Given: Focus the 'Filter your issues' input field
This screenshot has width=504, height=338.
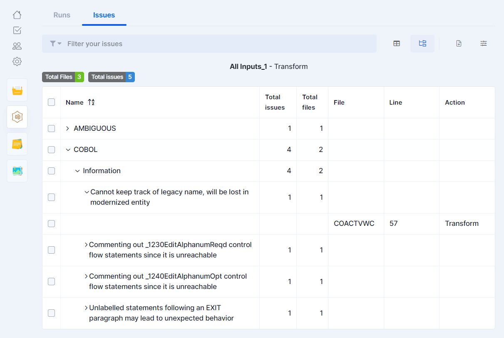Looking at the screenshot, I should 209,44.
